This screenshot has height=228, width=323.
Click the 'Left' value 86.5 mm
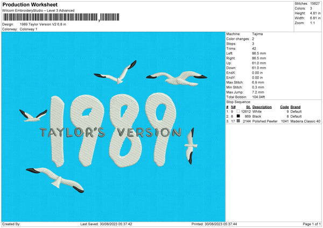[x=259, y=53]
